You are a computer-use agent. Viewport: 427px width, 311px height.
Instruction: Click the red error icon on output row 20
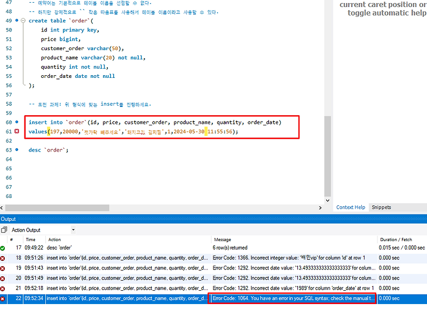[x=3, y=277]
